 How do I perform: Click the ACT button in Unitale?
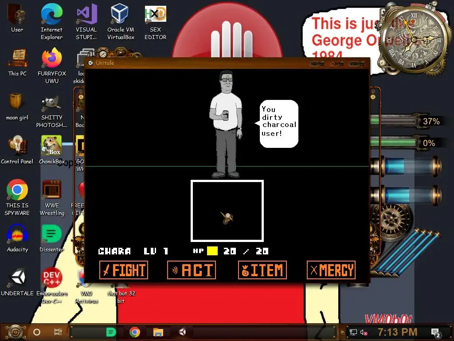tap(192, 270)
